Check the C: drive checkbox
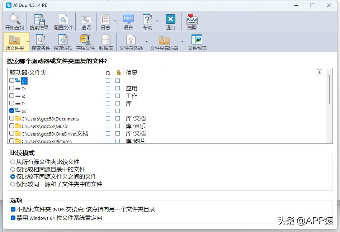 pyautogui.click(x=11, y=81)
